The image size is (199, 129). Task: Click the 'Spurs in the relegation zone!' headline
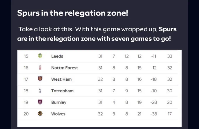[73, 13]
